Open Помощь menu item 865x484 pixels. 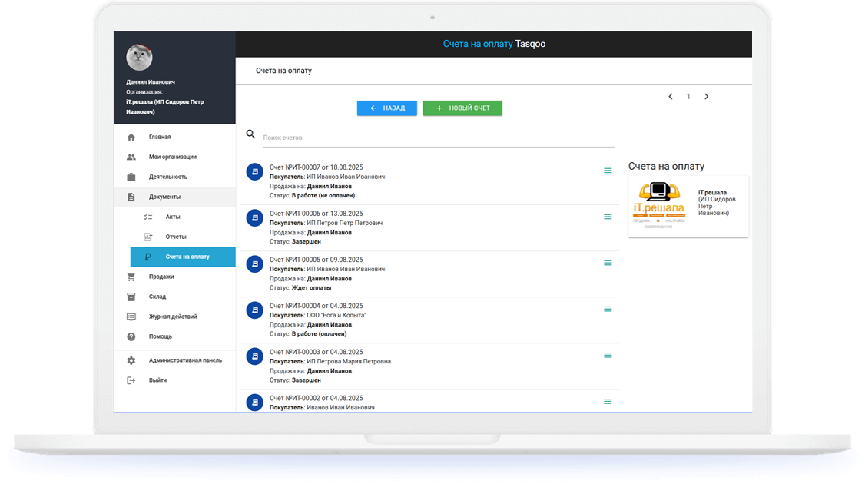click(x=174, y=336)
